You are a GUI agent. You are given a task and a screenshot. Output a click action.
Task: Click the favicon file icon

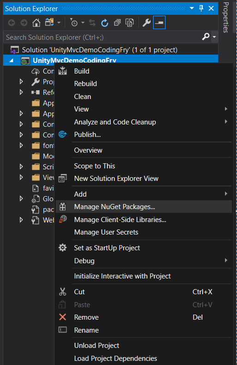36,188
